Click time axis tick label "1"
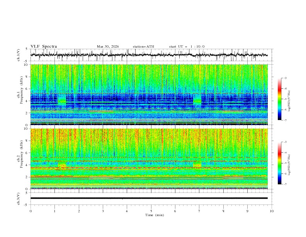 click(54, 211)
